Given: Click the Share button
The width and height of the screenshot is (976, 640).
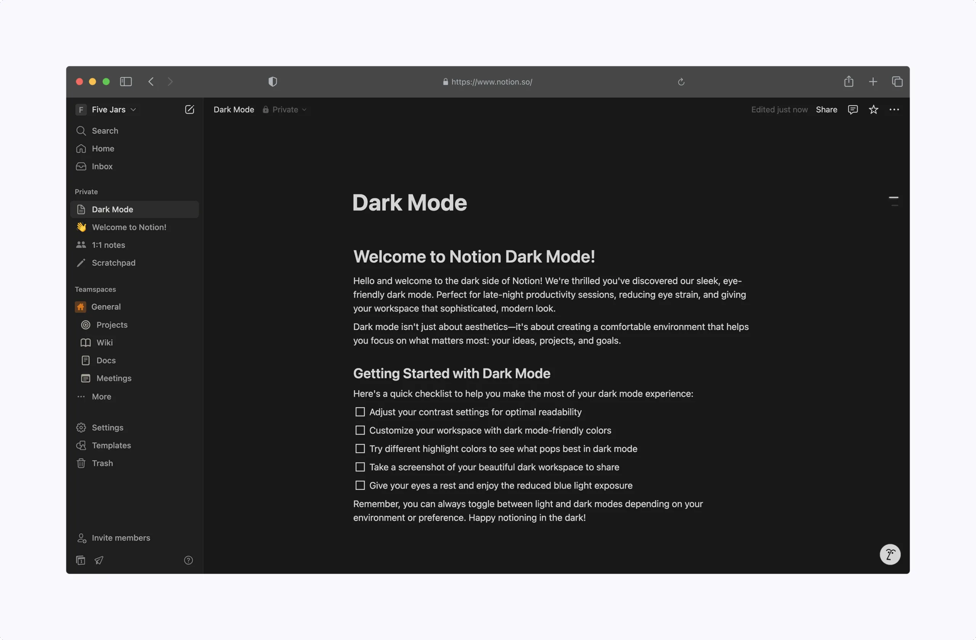Looking at the screenshot, I should pyautogui.click(x=826, y=109).
